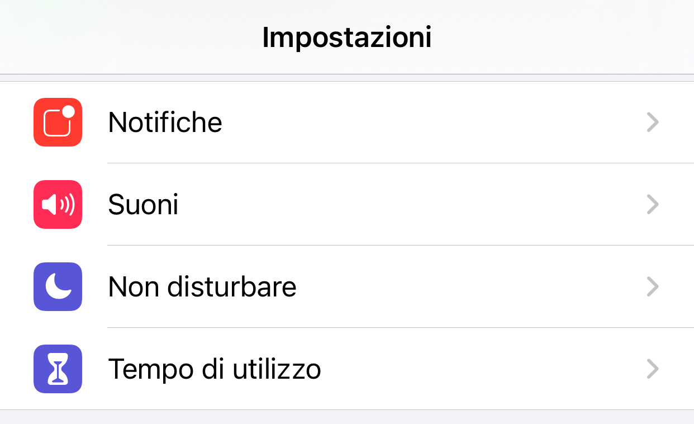Tap the Non disturbare moon icon
Viewport: 694px width, 424px height.
point(58,286)
